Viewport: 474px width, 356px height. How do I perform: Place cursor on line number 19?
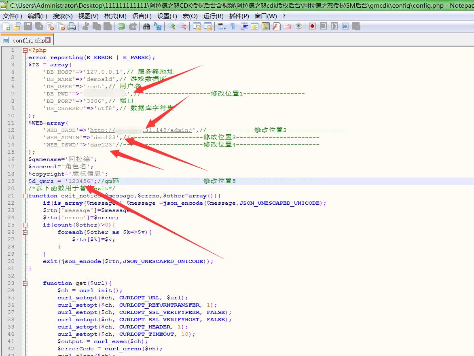pyautogui.click(x=11, y=181)
